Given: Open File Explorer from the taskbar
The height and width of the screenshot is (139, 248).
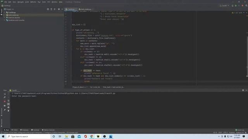Looking at the screenshot, I should click(x=66, y=136).
